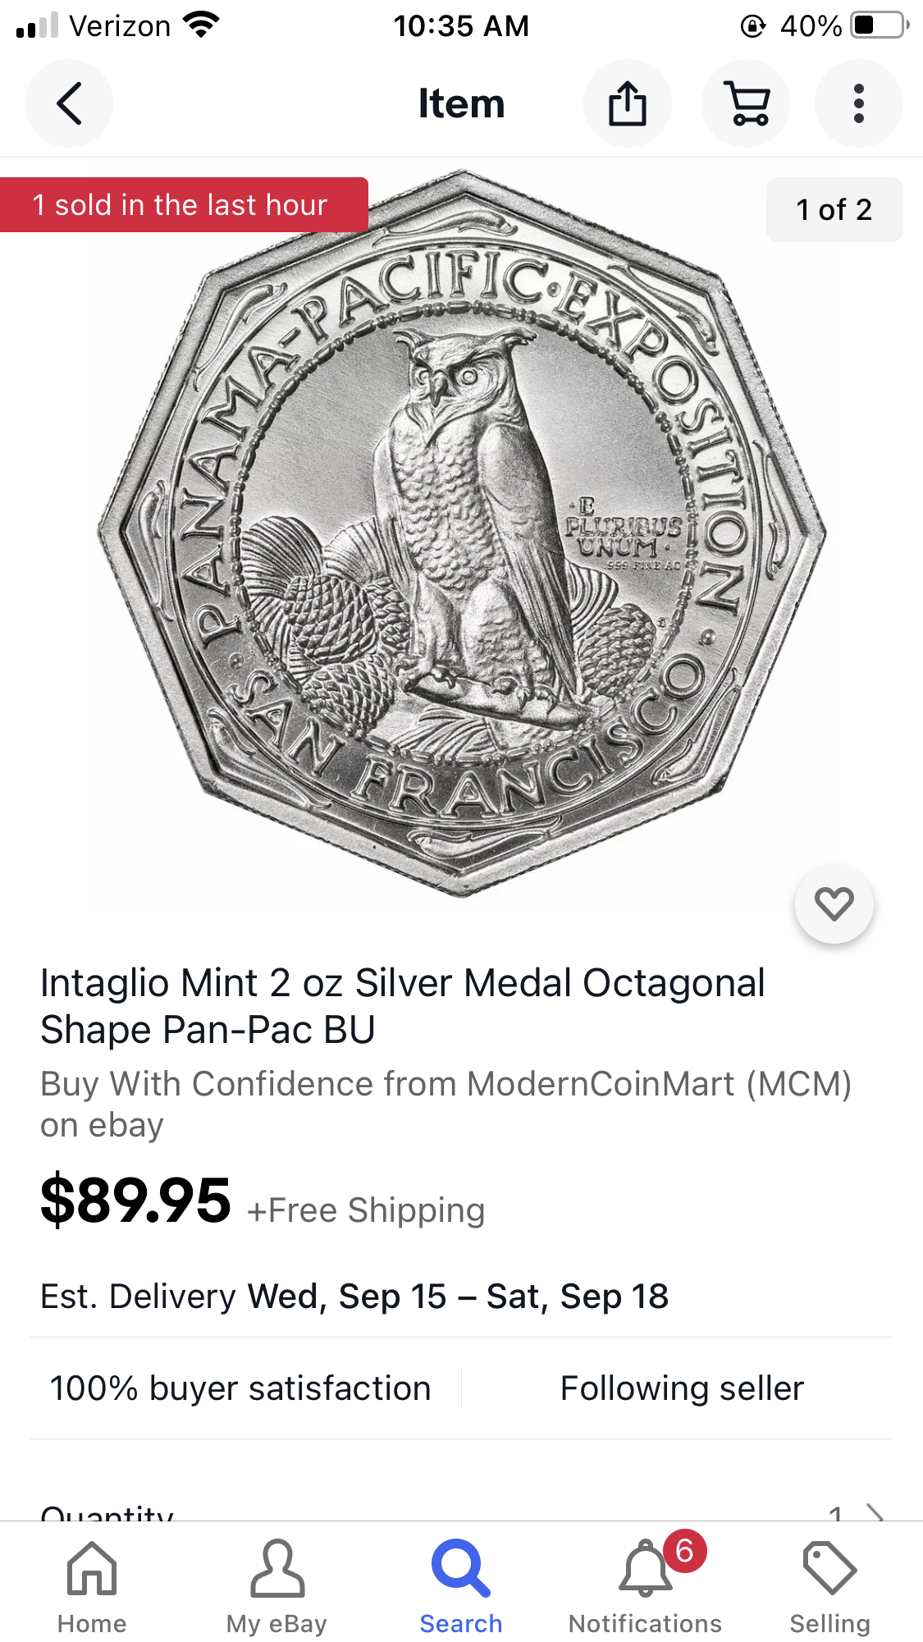The width and height of the screenshot is (923, 1642).
Task: View the octagonal silver medal image
Action: (461, 533)
